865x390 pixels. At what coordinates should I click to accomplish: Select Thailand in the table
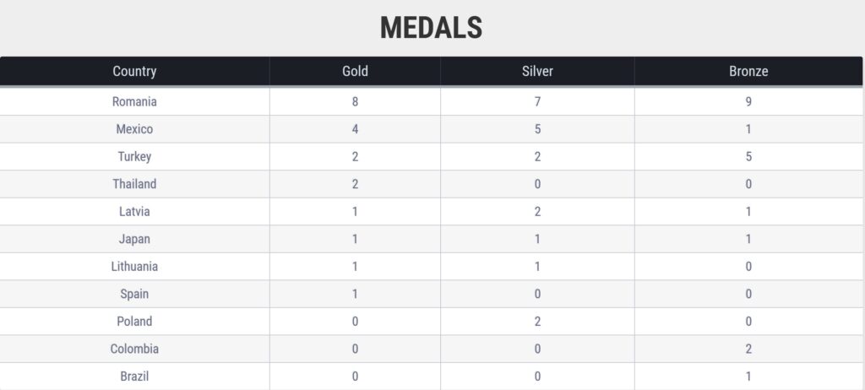134,184
